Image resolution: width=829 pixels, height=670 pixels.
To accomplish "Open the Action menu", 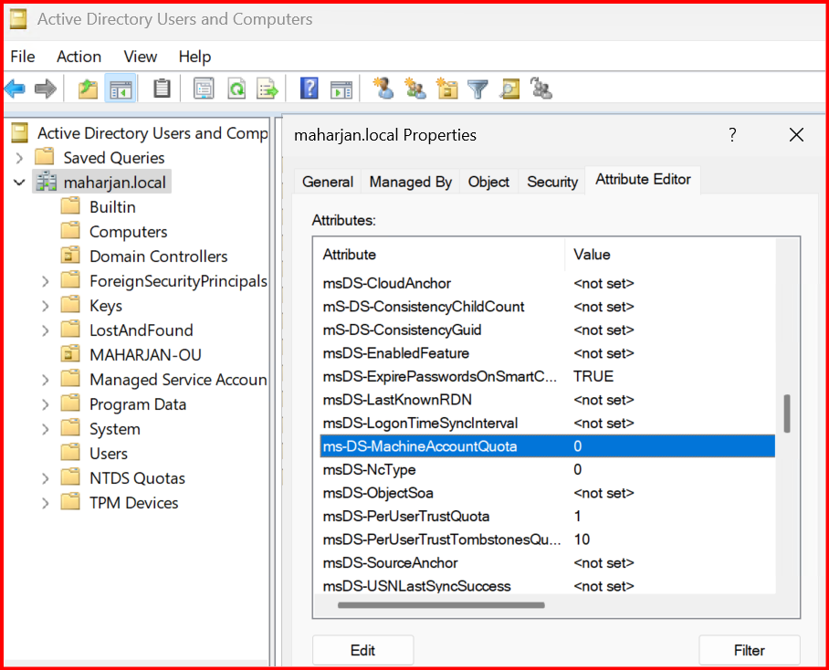I will [79, 57].
